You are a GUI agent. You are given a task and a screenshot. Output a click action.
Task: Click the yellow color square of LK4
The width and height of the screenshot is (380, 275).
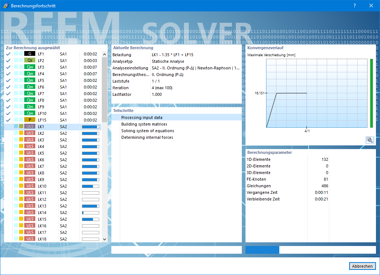click(x=21, y=146)
